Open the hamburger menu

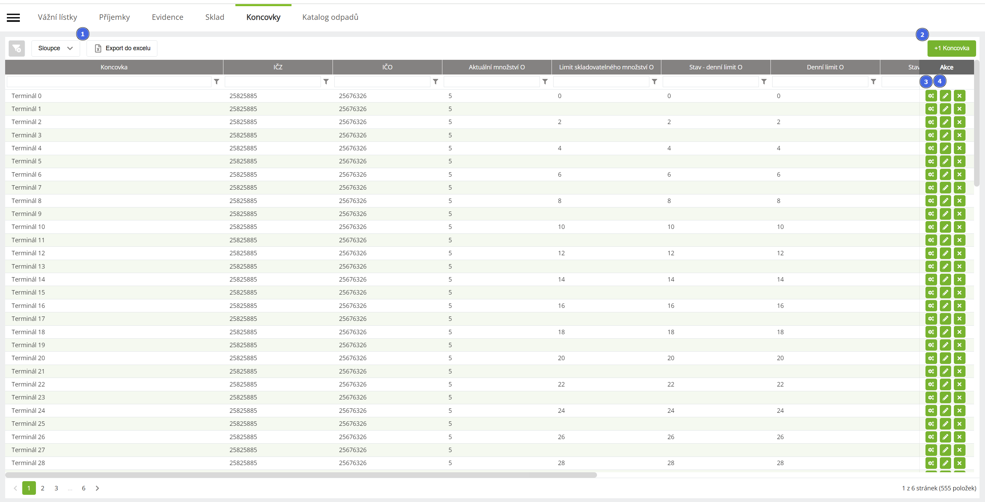click(13, 17)
